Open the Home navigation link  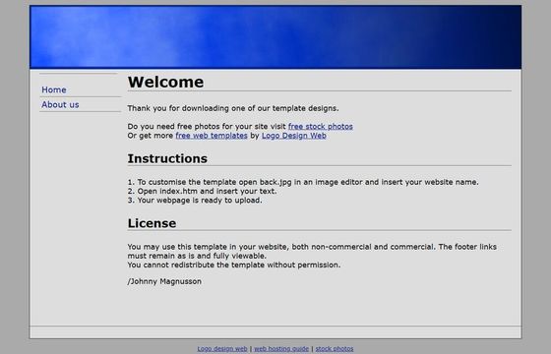(54, 89)
